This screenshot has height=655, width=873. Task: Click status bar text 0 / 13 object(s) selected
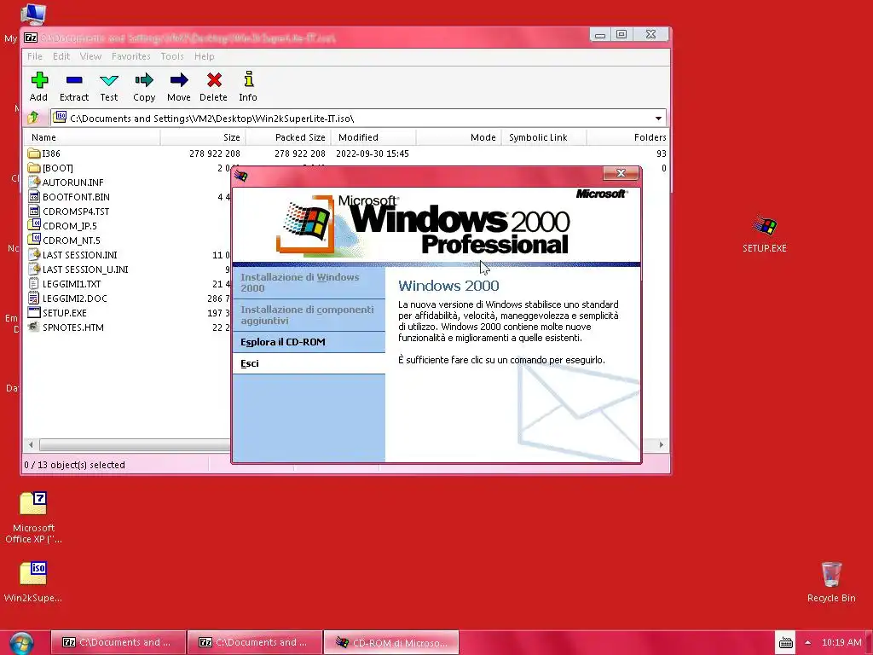(x=75, y=465)
